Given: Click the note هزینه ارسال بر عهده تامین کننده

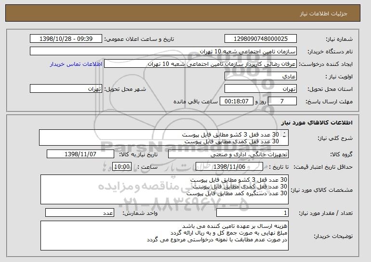Looking at the screenshot, I should pyautogui.click(x=235, y=226).
